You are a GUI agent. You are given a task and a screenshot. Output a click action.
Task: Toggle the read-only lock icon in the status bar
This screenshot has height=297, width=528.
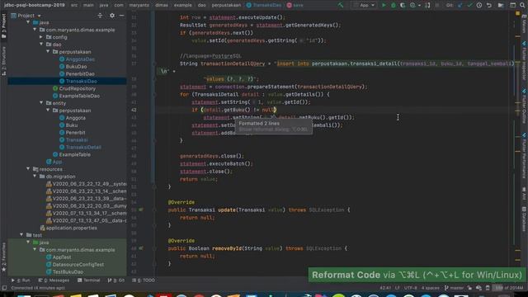click(469, 288)
